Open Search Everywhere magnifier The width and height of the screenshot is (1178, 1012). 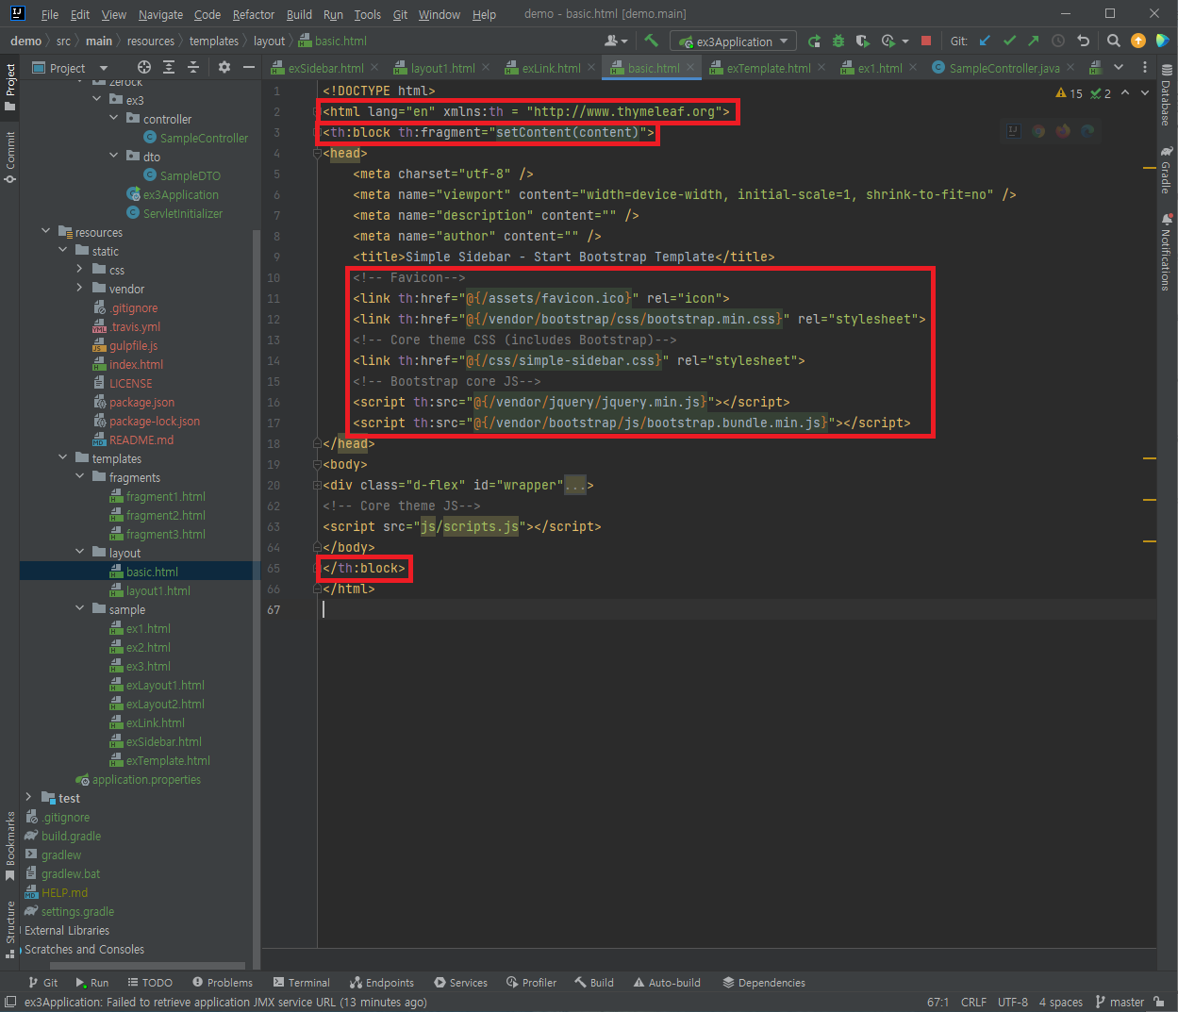click(x=1114, y=41)
